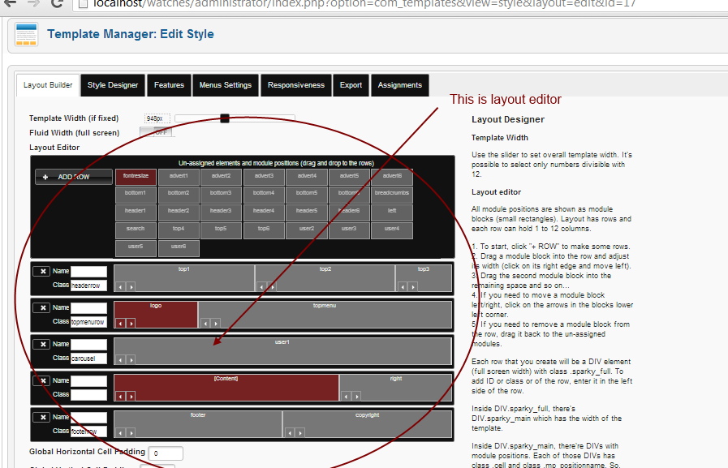The width and height of the screenshot is (728, 468).
Task: Click the right arrow of the right block
Action: point(356,396)
